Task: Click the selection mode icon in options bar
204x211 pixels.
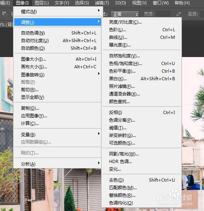Action: click(x=5, y=14)
